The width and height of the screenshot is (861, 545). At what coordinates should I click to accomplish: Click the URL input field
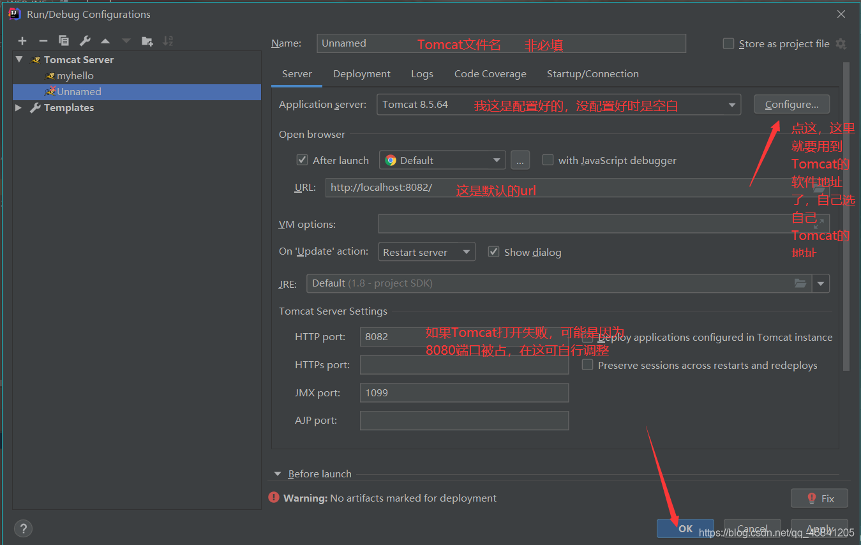click(x=577, y=188)
